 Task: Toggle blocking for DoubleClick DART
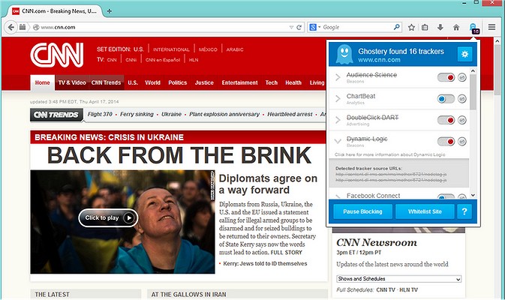coord(446,120)
